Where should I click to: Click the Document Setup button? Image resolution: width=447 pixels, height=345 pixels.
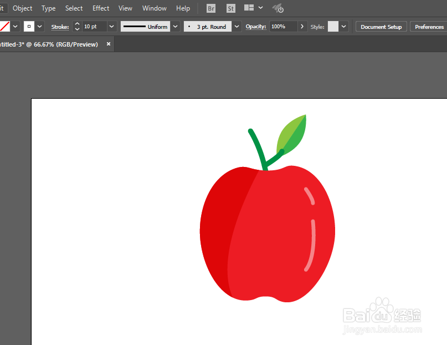click(x=381, y=27)
